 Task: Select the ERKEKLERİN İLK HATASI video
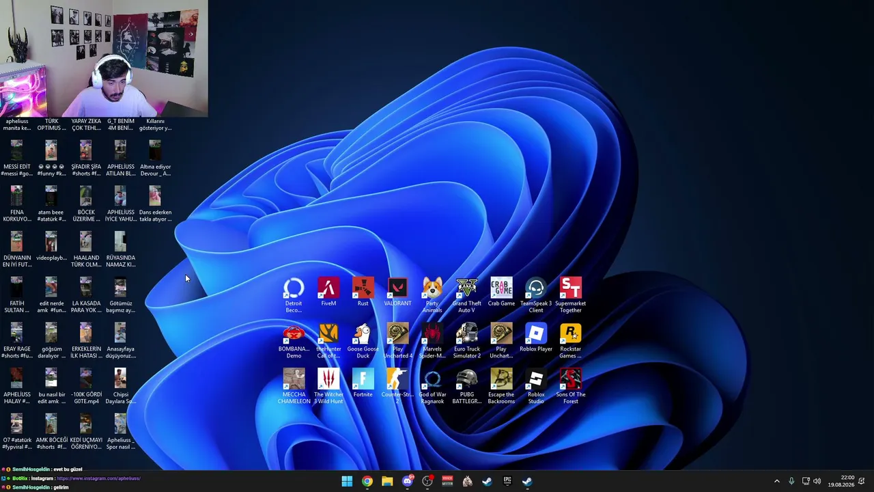point(86,342)
